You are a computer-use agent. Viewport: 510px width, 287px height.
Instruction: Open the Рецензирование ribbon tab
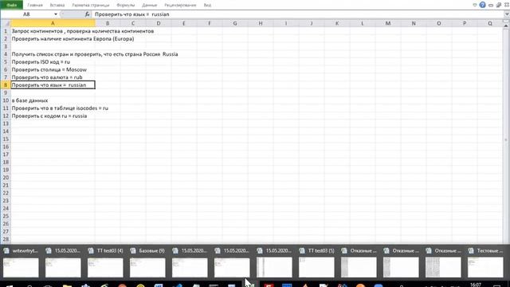coord(180,6)
